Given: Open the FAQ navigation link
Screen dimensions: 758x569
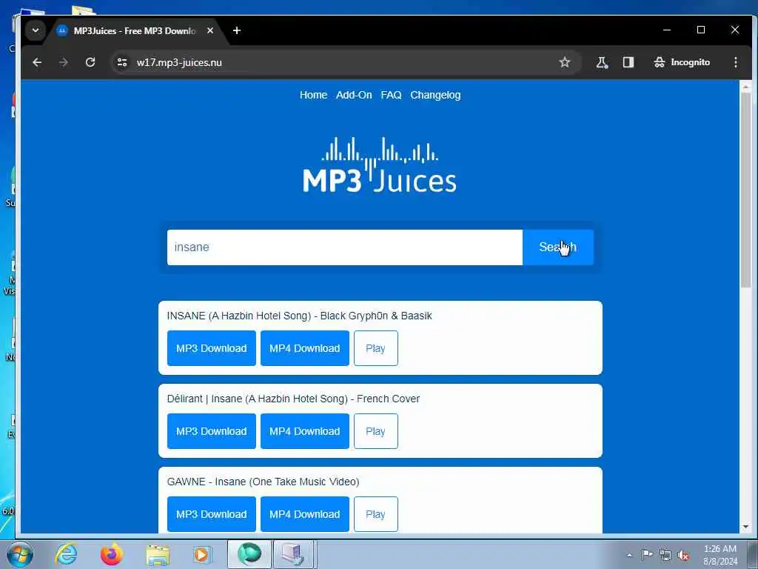Looking at the screenshot, I should [391, 95].
